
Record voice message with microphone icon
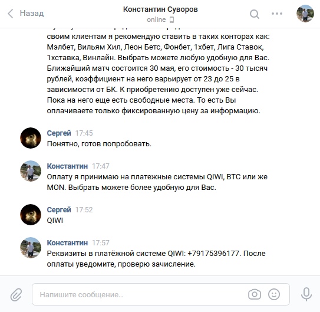point(306,294)
